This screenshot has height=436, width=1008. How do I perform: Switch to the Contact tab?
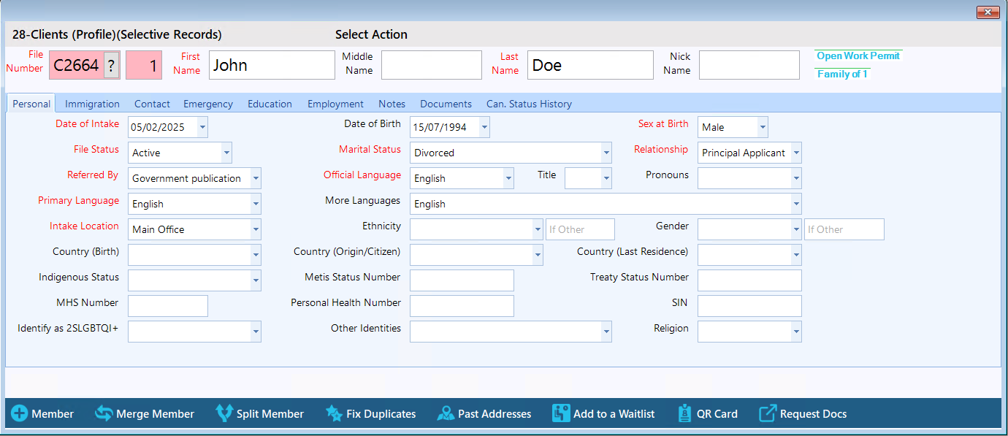pyautogui.click(x=152, y=104)
